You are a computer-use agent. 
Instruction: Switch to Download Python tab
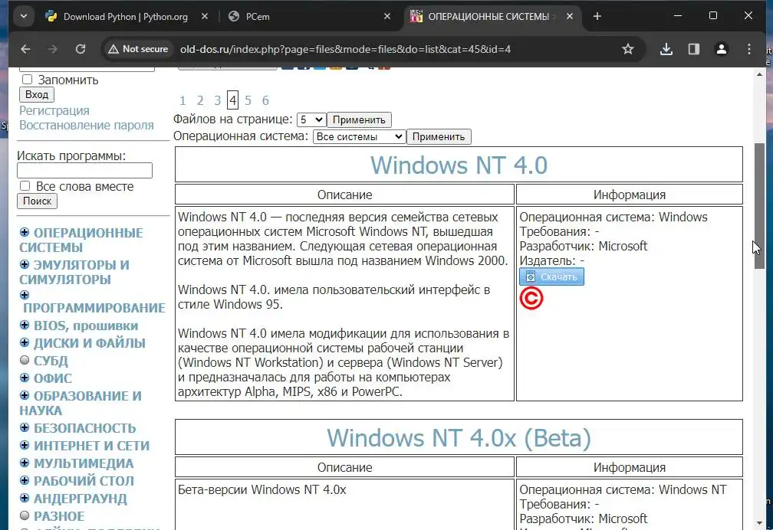click(126, 17)
